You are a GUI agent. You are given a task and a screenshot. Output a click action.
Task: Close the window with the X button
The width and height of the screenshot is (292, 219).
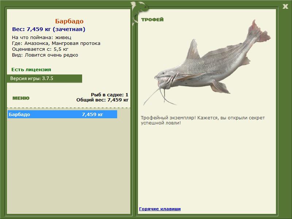click(x=285, y=7)
